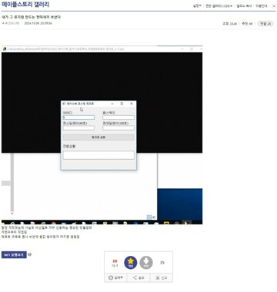Screen dimensions: 277x292
Task: Click the macro run button in the dialog
Action: [98, 138]
